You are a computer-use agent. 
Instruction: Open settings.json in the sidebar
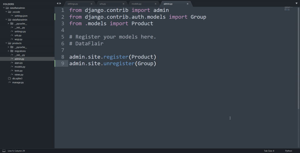coord(21,16)
